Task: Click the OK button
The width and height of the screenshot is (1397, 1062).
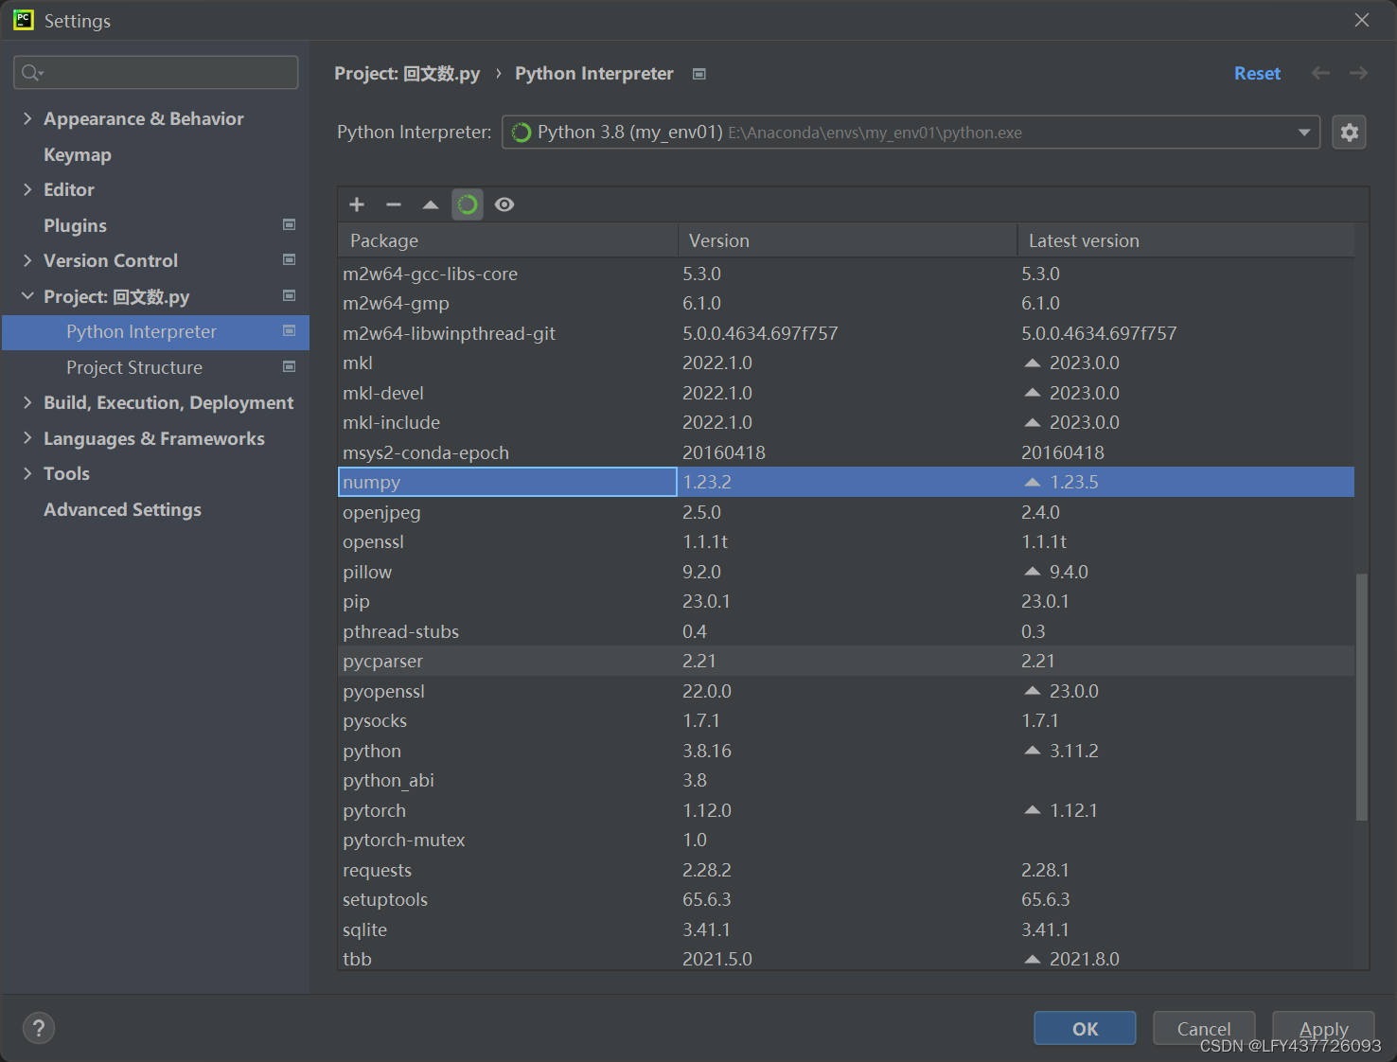Action: click(1085, 1028)
